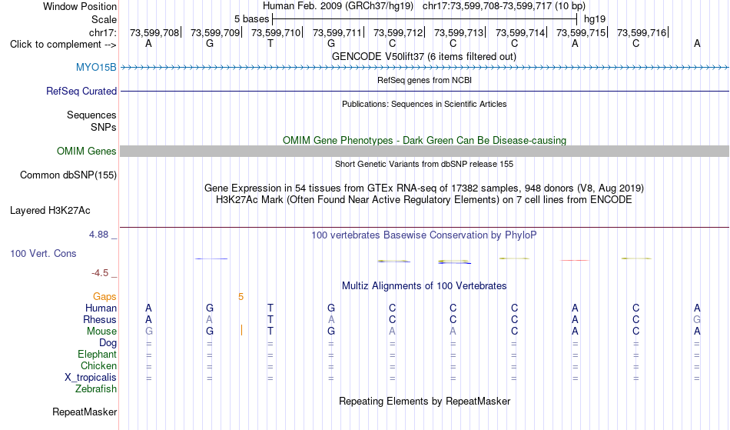This screenshot has width=730, height=430.
Task: Click the Dog species label
Action: tap(108, 343)
